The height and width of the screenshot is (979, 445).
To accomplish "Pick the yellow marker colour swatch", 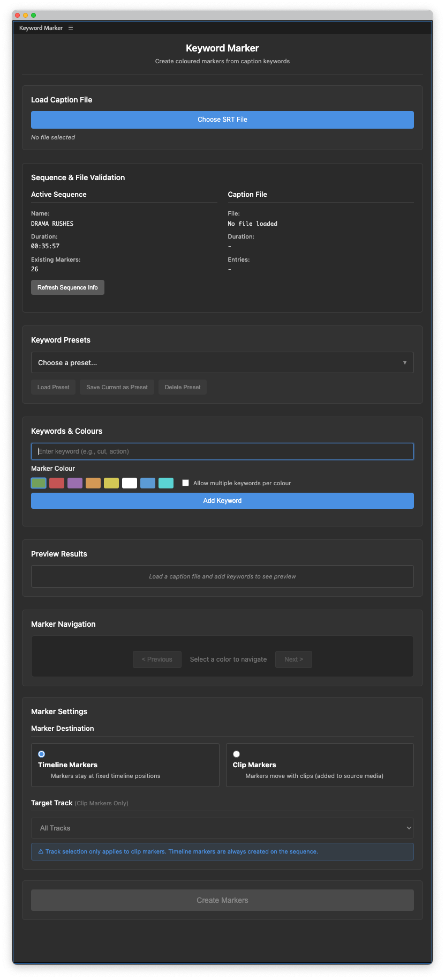I will (x=111, y=483).
